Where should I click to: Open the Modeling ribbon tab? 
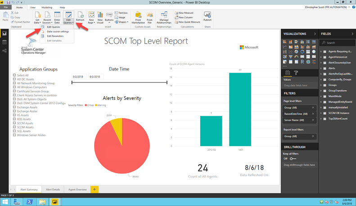[47, 8]
